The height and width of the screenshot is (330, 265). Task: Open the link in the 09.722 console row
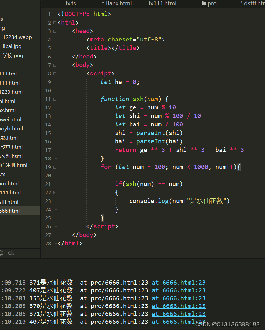click(179, 290)
